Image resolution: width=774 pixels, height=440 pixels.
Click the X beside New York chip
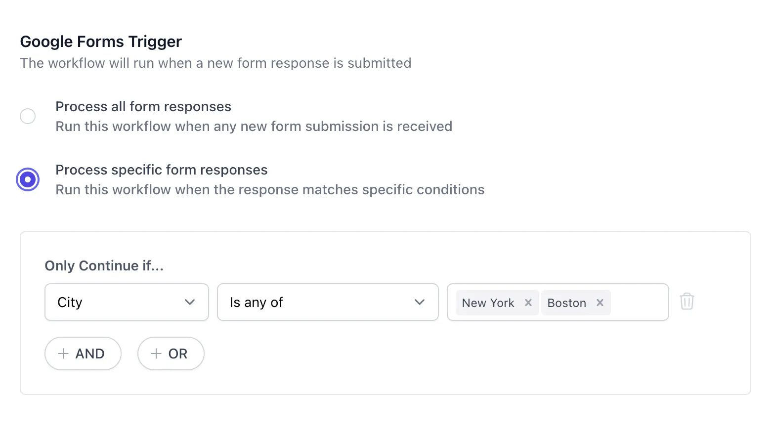click(528, 303)
